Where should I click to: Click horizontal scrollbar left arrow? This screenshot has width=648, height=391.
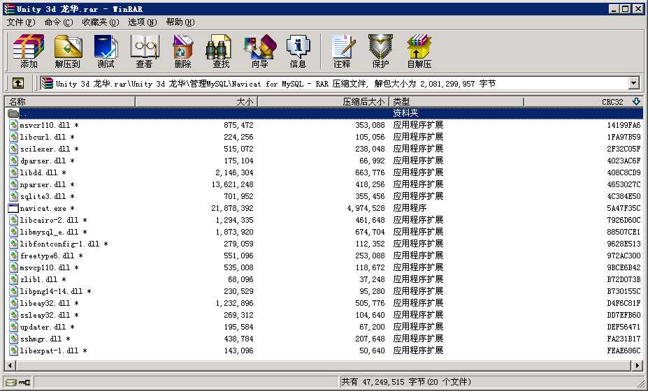point(10,365)
